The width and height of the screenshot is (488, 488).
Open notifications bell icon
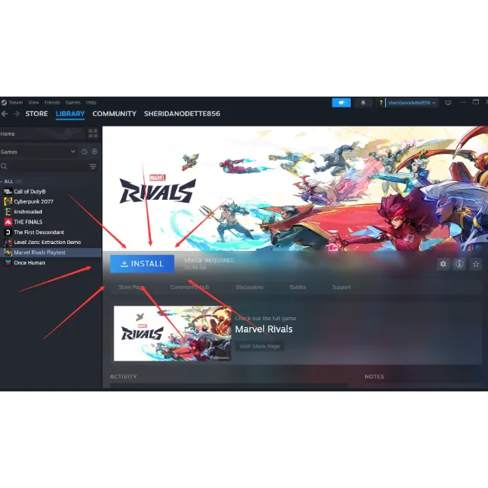coord(363,102)
